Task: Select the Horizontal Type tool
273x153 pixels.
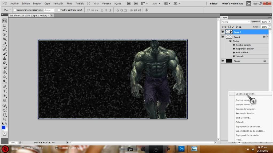Action: pyautogui.click(x=5, y=91)
